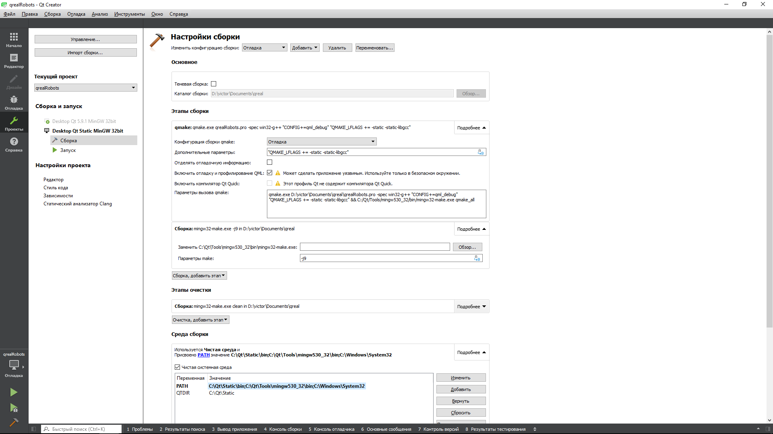This screenshot has height=434, width=773.
Task: Click Qt Quick compiler warning icon
Action: pos(278,184)
